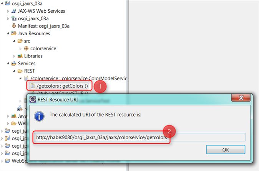This screenshot has height=171, width=259.
Task: Click the colorservice package icon
Action: tap(26, 49)
